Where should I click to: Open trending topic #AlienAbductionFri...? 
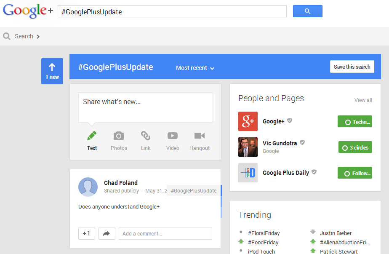coord(345,242)
